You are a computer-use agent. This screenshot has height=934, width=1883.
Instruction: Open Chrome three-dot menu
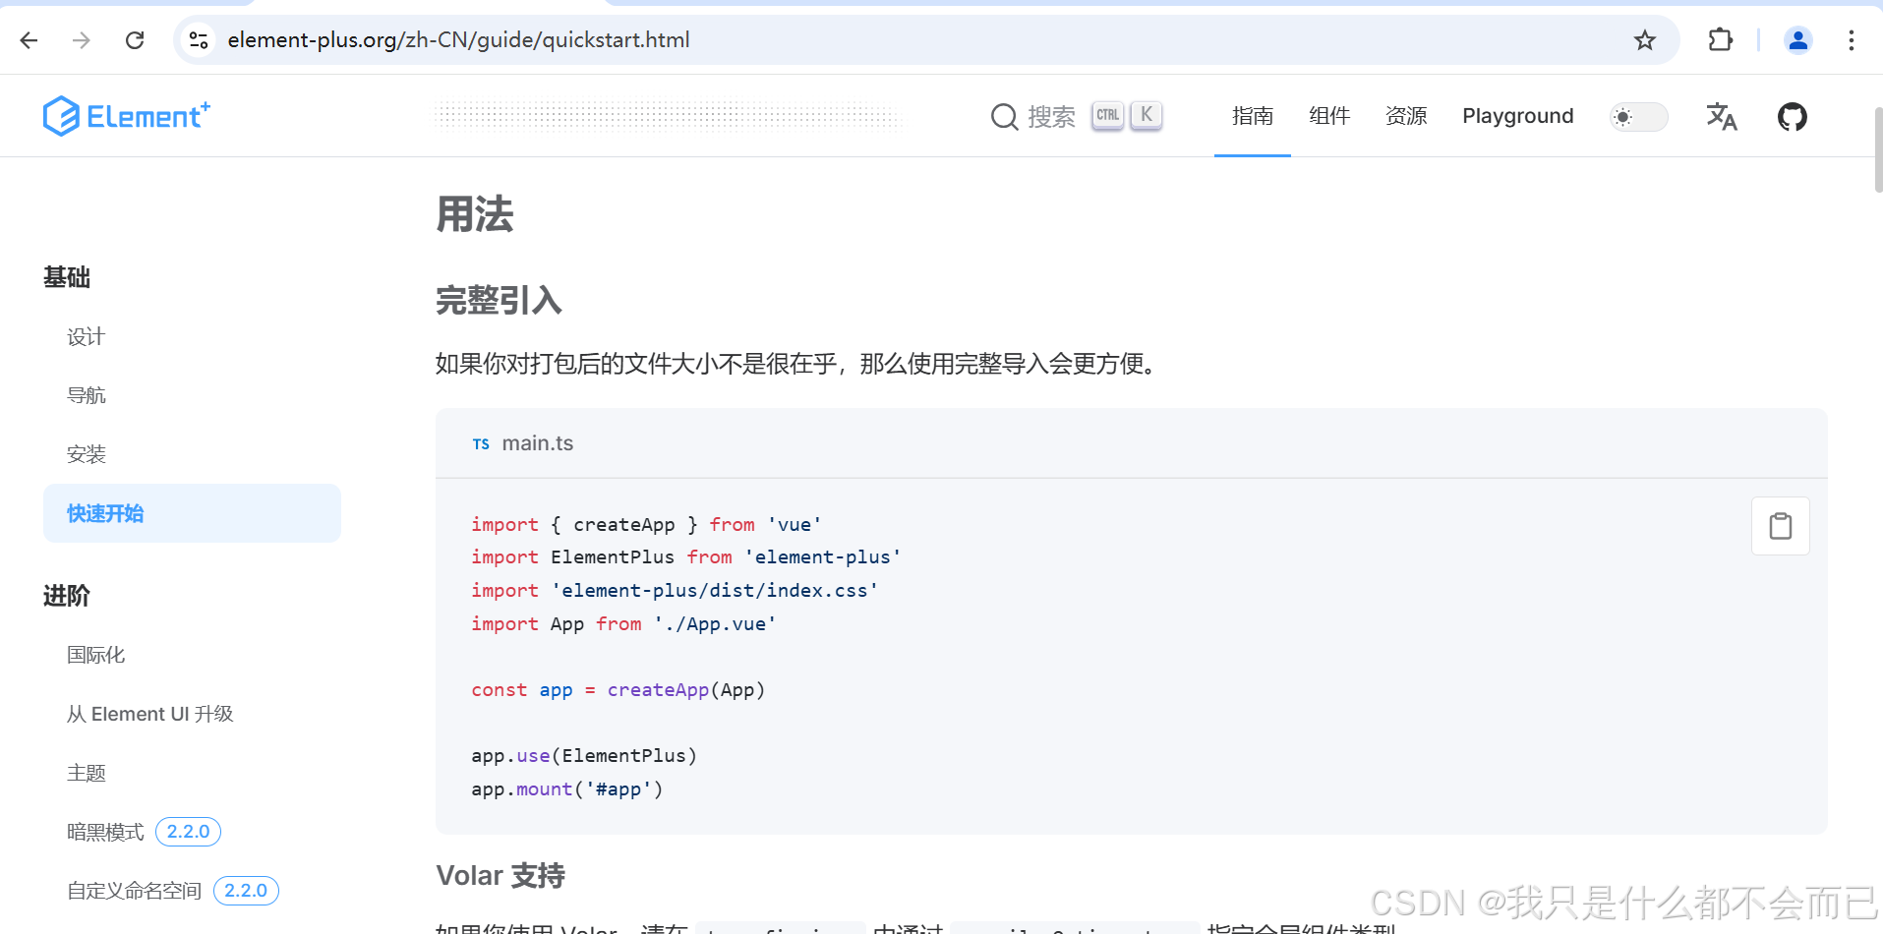pyautogui.click(x=1852, y=40)
